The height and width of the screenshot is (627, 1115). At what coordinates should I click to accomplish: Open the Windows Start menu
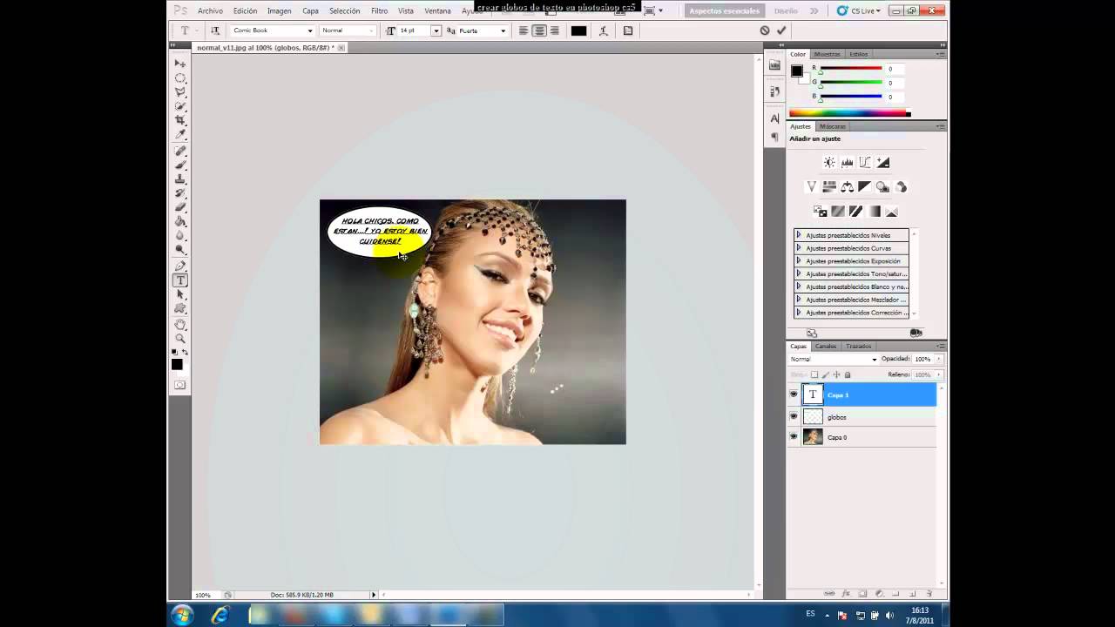coord(182,615)
